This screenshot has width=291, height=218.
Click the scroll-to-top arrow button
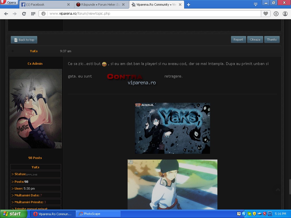click(278, 190)
